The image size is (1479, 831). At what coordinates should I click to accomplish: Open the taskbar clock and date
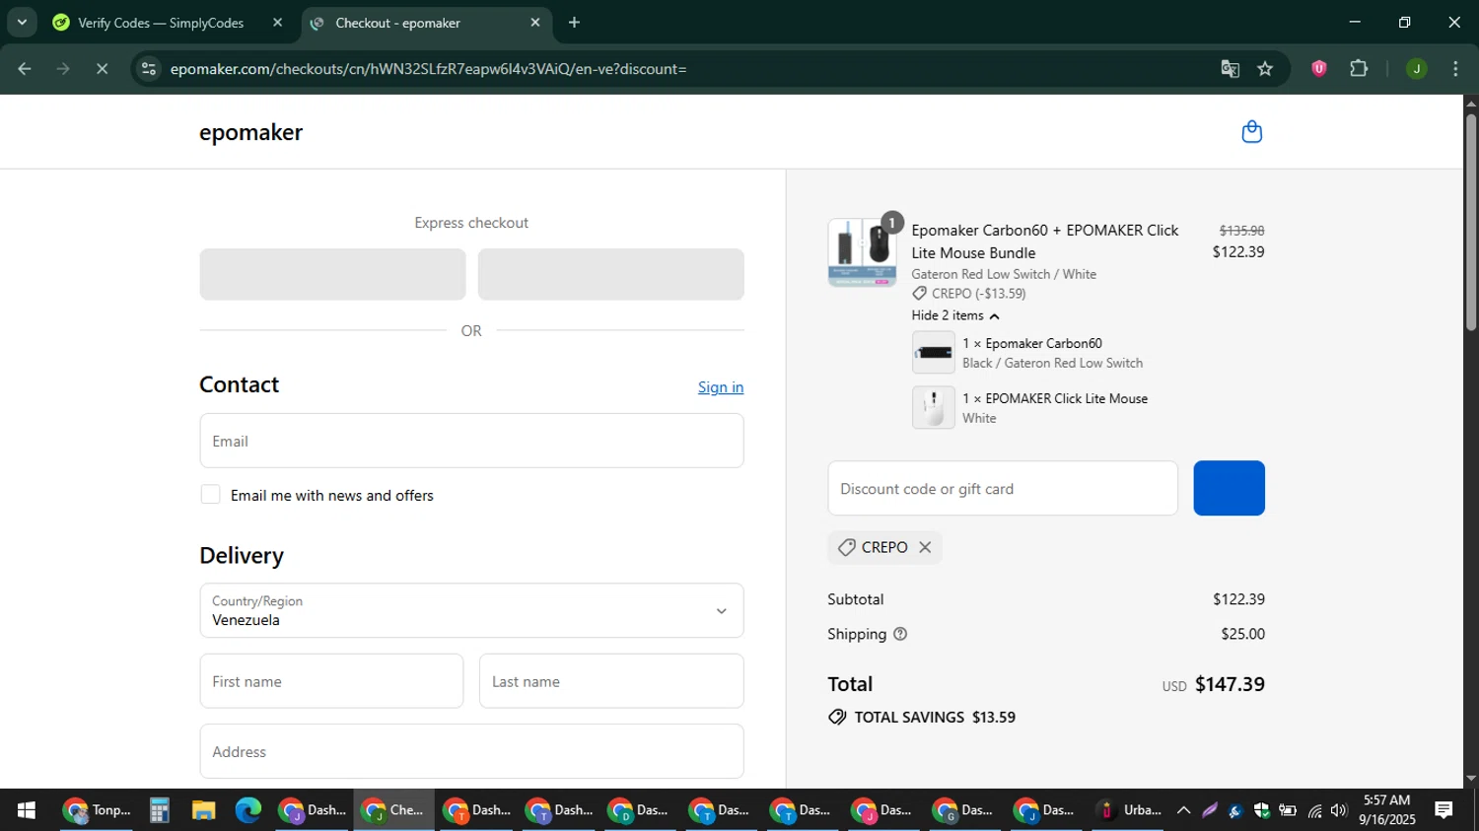pos(1386,810)
